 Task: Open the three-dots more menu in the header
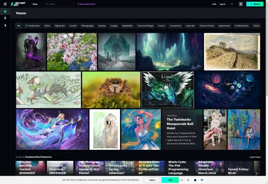coord(231,4)
